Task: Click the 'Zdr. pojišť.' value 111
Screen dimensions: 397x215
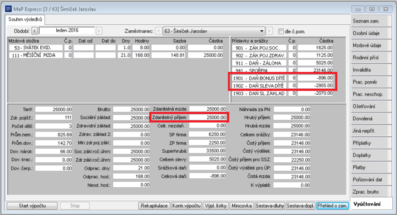Action: tap(54, 117)
